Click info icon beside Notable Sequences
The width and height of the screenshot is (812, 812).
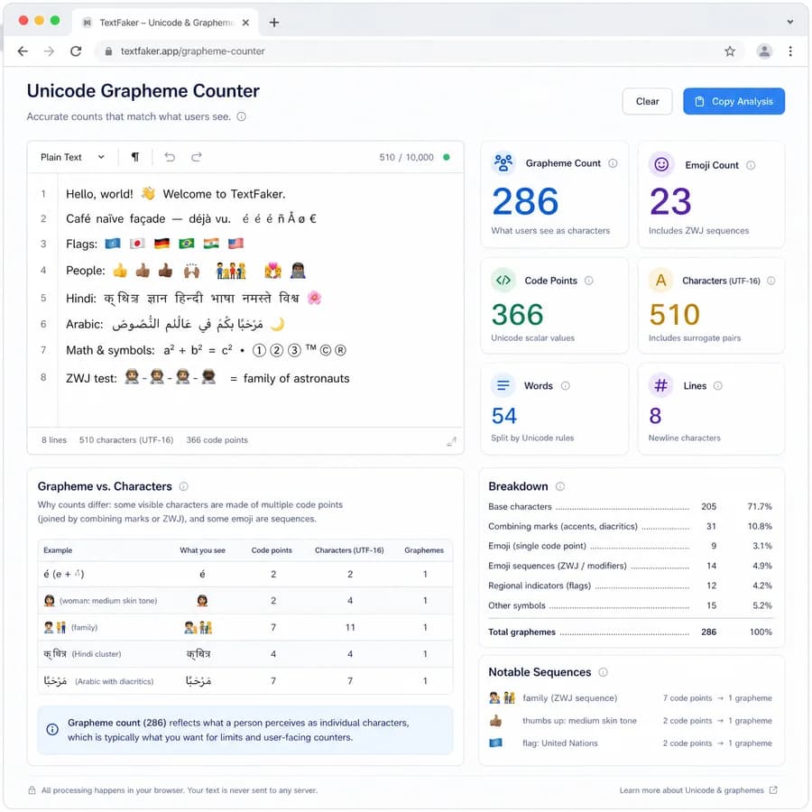[603, 672]
